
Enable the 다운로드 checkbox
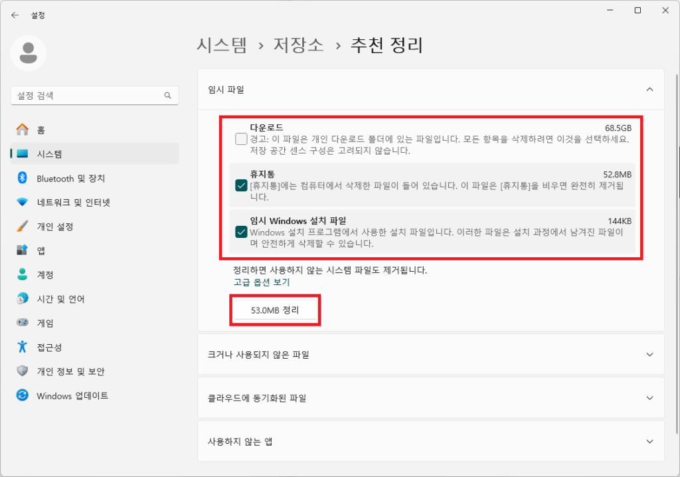[241, 139]
